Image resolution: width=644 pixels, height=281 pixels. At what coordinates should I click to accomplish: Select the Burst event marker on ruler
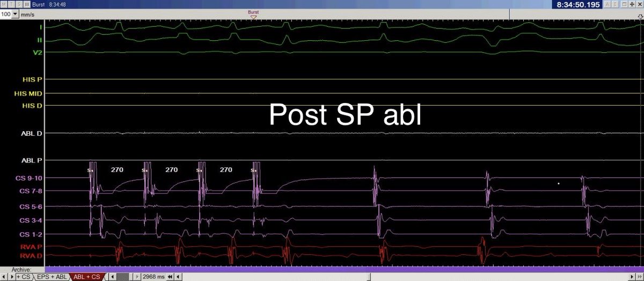click(253, 14)
